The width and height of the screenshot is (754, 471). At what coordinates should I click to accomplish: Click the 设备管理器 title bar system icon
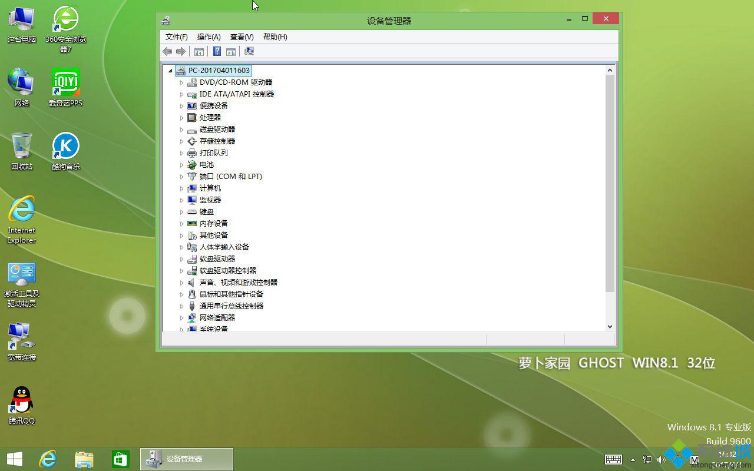pyautogui.click(x=166, y=21)
